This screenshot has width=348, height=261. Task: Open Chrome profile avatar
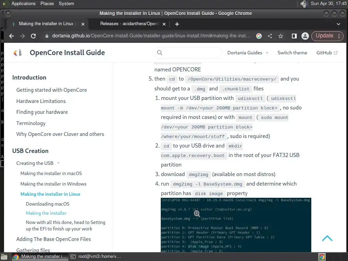coord(305,36)
